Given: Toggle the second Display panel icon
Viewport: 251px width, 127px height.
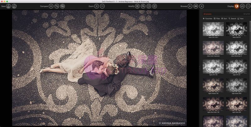Looking at the screenshot, I should (x=243, y=6).
